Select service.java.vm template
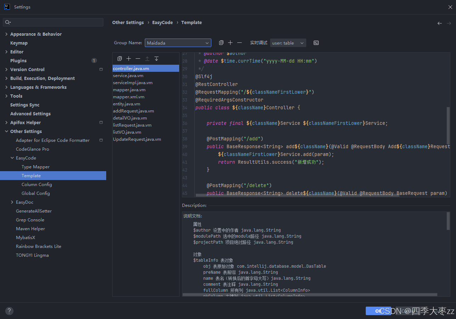Screen dimensions: 456x319 146,75
